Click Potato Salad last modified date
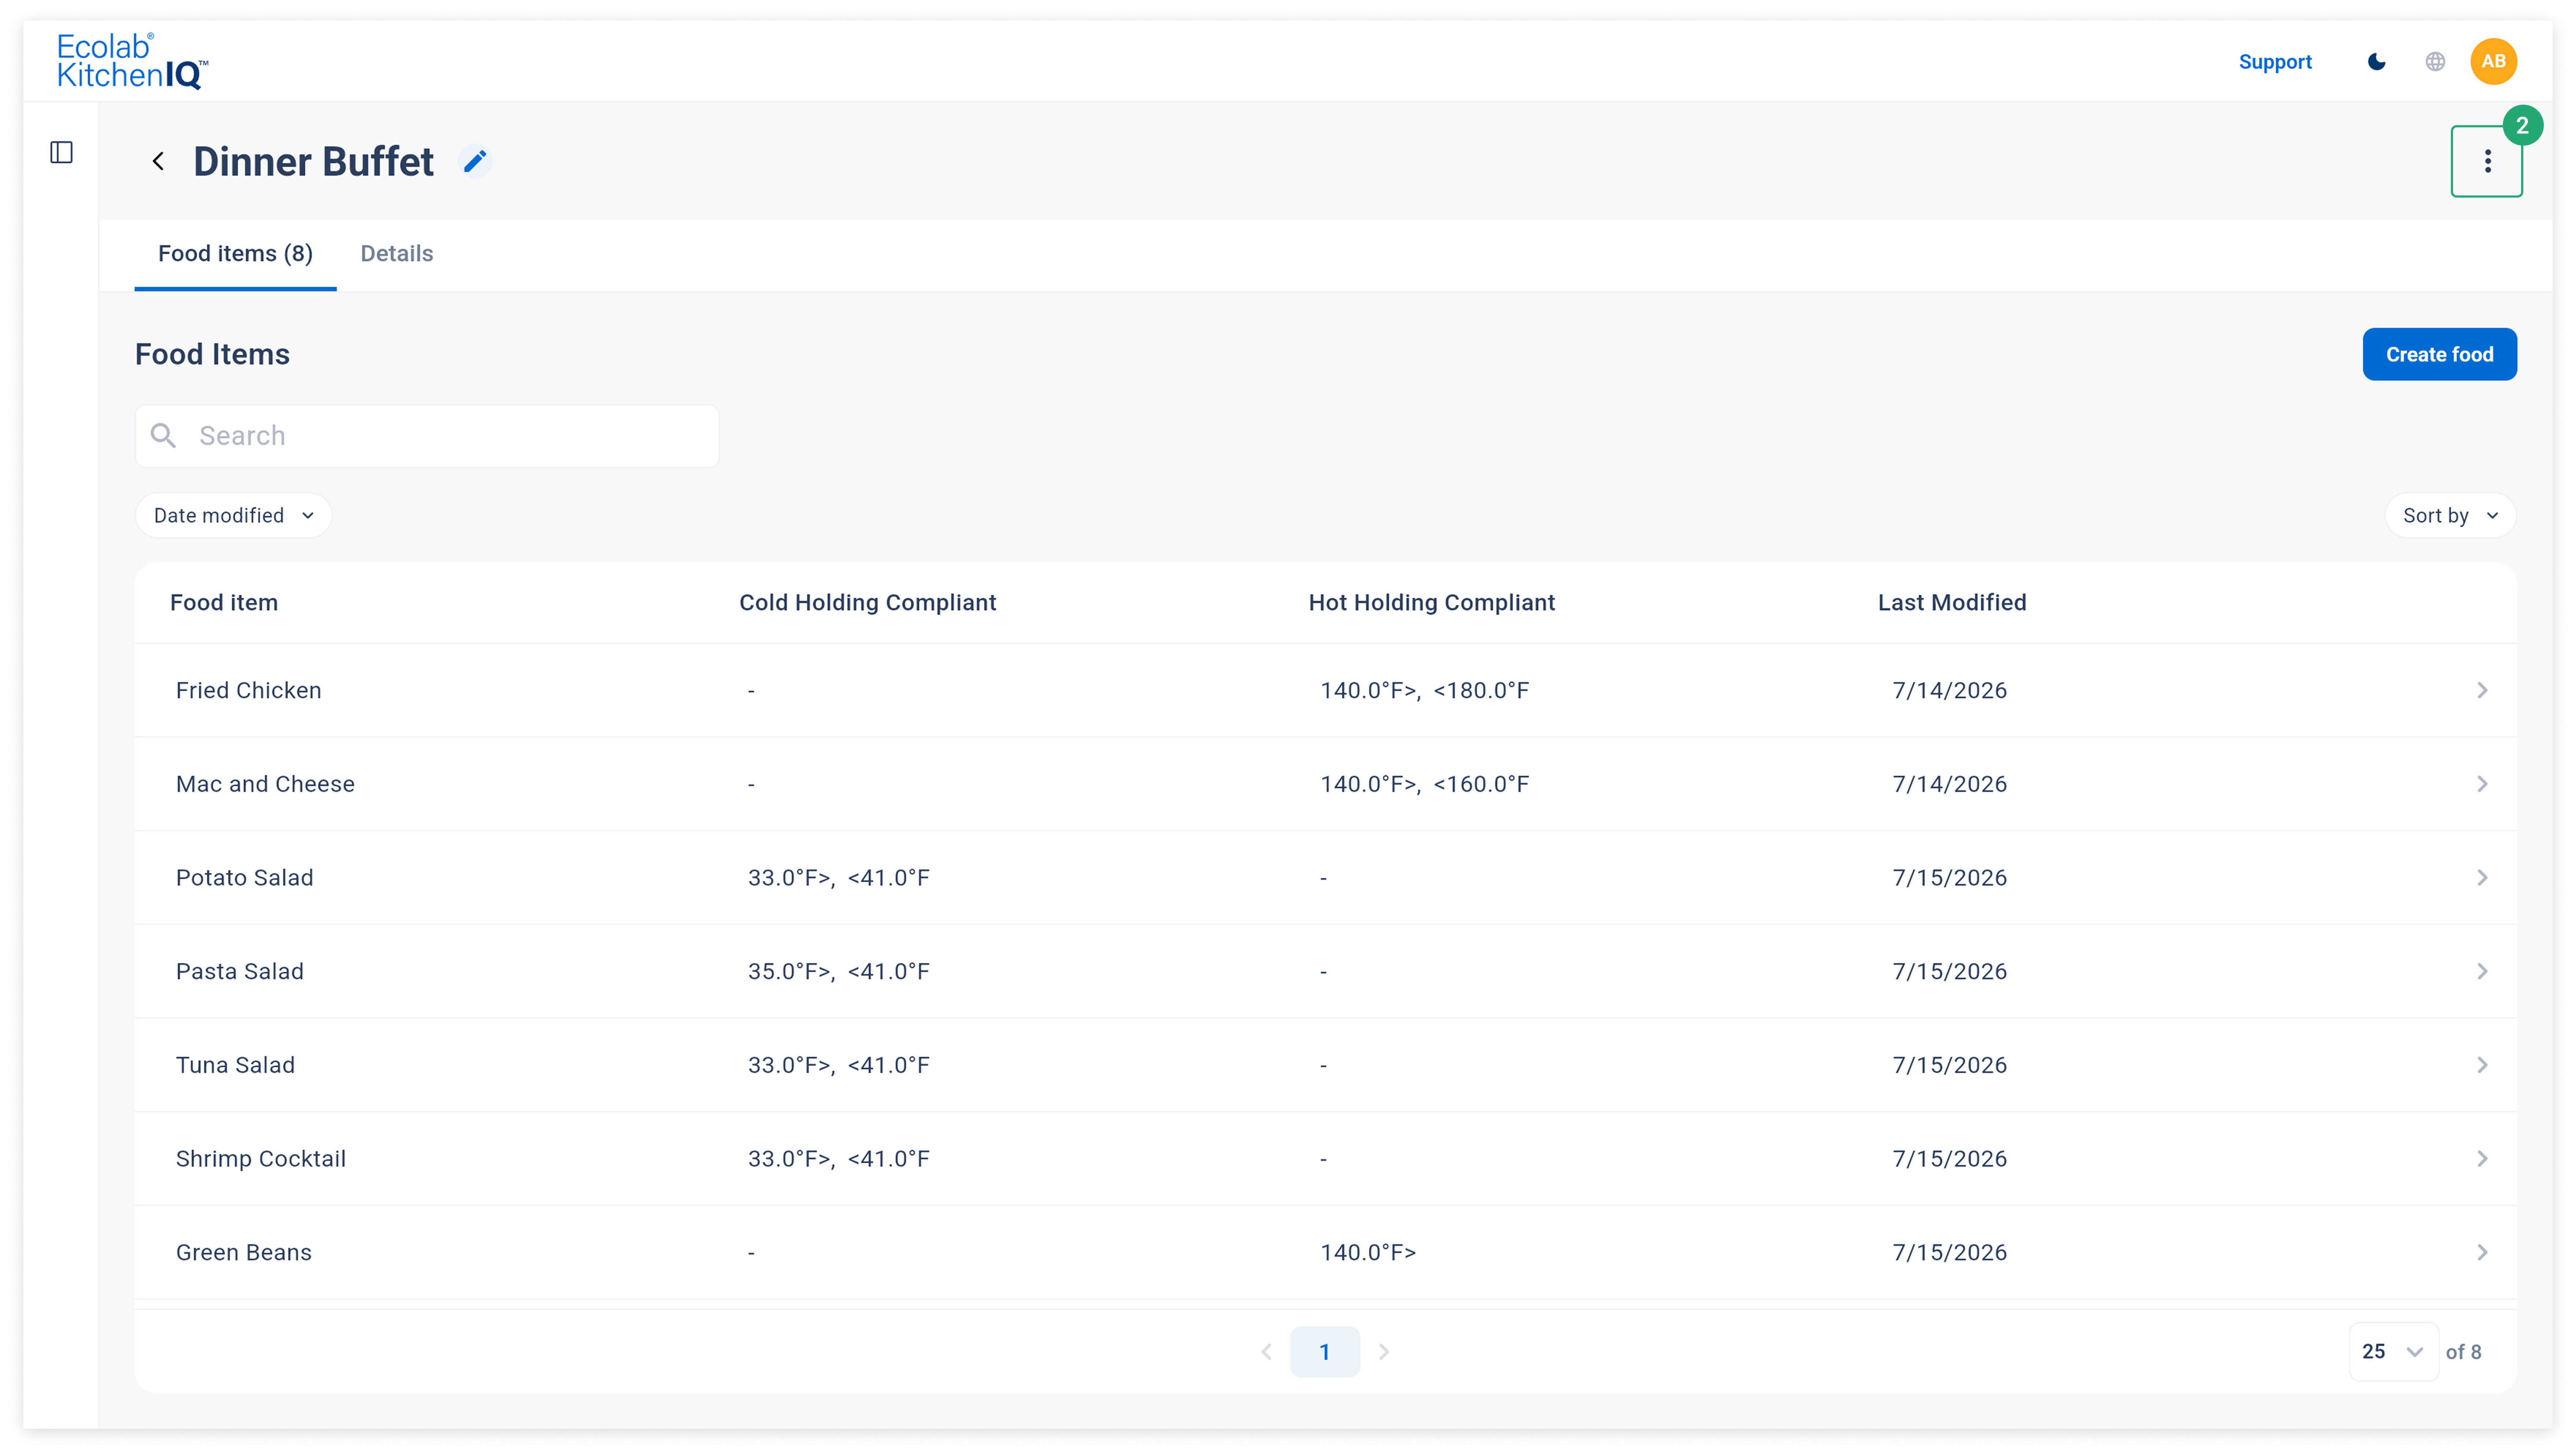The height and width of the screenshot is (1455, 2576). [1950, 877]
